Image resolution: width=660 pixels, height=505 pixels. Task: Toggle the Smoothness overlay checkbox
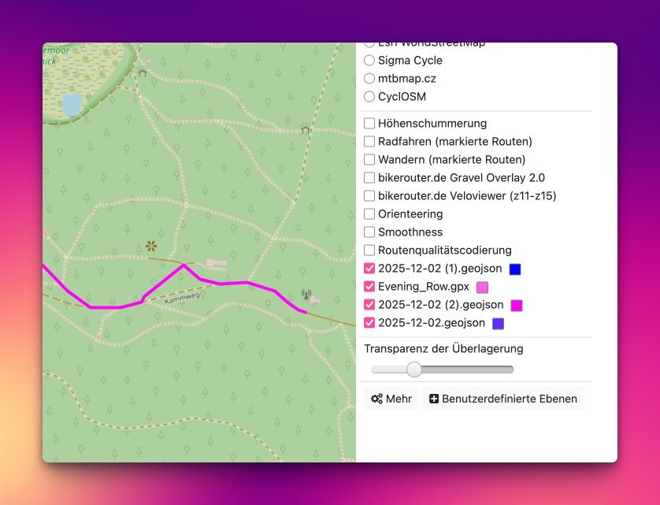(369, 232)
